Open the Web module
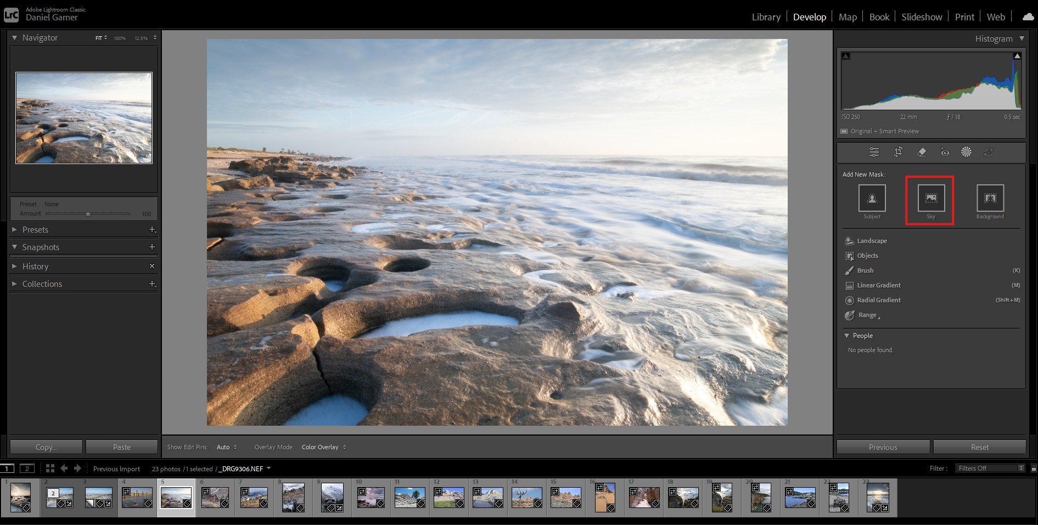 [996, 17]
